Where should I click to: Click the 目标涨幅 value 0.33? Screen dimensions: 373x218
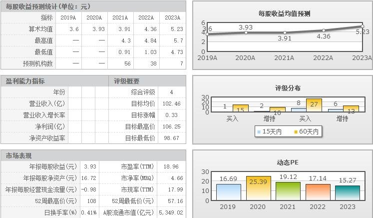coord(171,115)
